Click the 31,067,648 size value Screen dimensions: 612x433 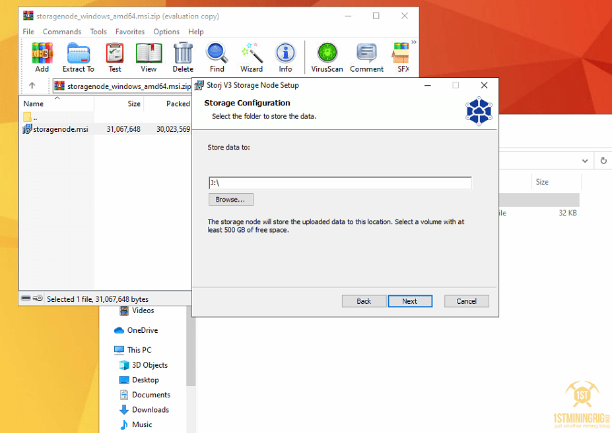123,129
